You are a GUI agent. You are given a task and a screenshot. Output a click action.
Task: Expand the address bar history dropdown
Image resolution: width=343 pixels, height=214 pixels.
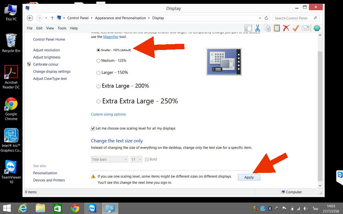(260, 18)
